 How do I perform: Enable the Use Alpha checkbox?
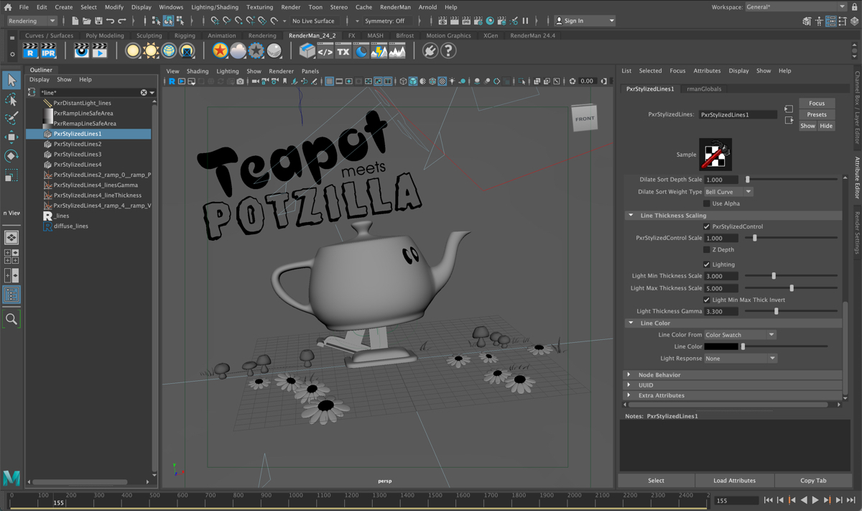coord(707,203)
